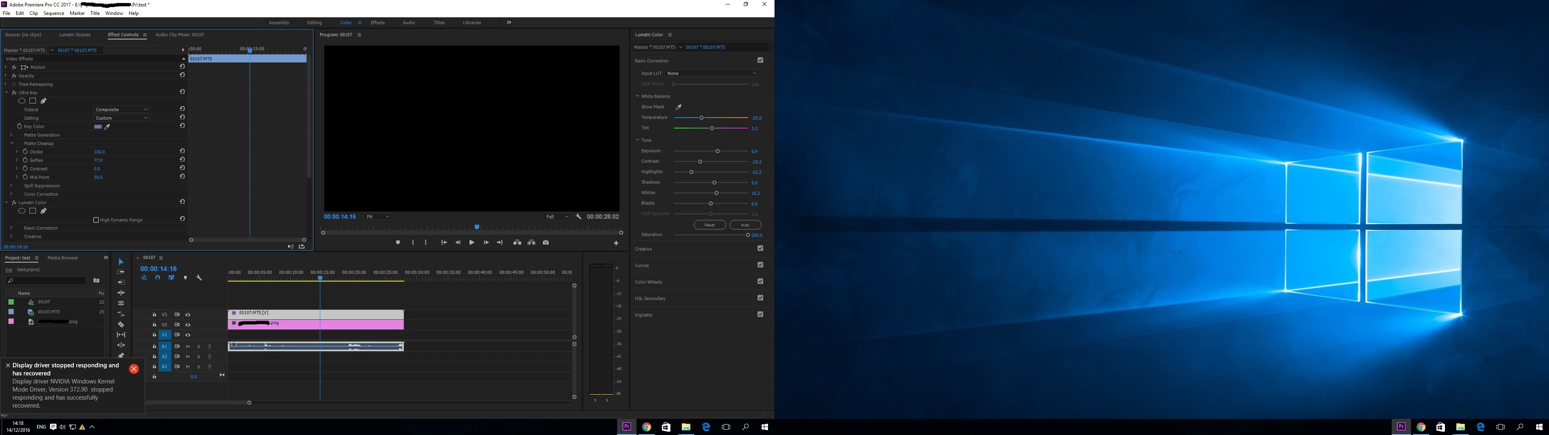Click the Play button in the Program monitor
1549x435 pixels.
click(x=472, y=243)
